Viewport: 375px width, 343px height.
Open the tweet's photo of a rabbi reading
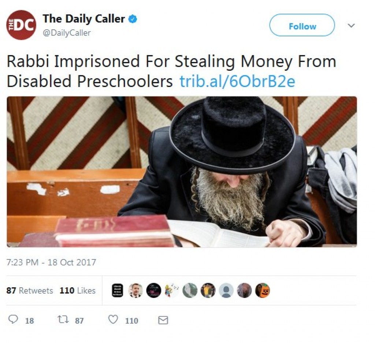click(182, 172)
